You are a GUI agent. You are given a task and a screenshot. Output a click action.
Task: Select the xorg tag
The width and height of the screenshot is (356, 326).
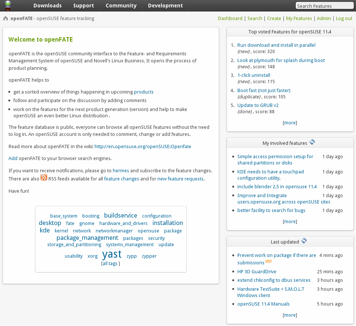92,256
